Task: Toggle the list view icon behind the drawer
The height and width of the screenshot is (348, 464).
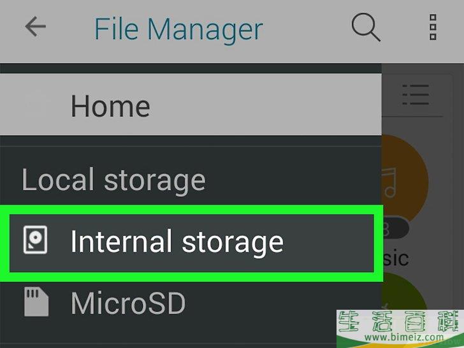Action: [416, 95]
